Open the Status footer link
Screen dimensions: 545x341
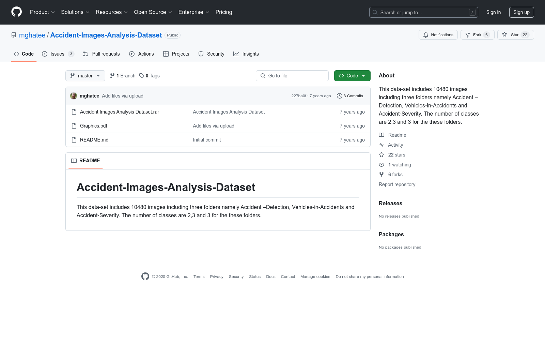pos(255,277)
